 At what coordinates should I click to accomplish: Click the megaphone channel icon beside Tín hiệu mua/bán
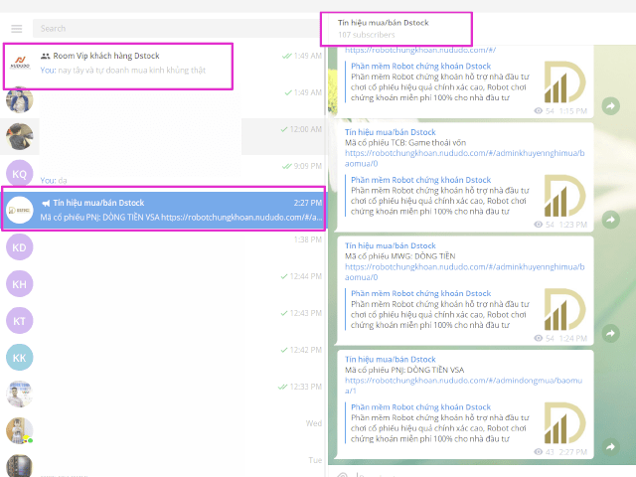[46, 203]
